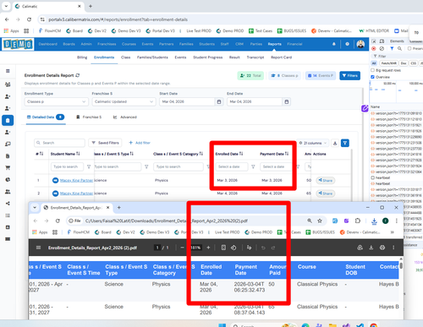423x327 pixels.
Task: Open the PDF viewer sidebar menu icon
Action: pyautogui.click(x=39, y=248)
